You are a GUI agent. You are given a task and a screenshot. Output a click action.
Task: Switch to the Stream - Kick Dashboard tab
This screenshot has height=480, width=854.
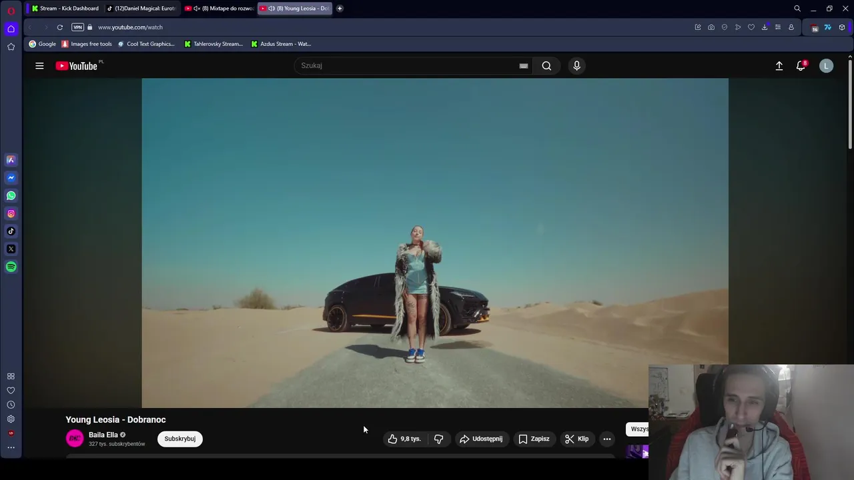[x=65, y=8]
